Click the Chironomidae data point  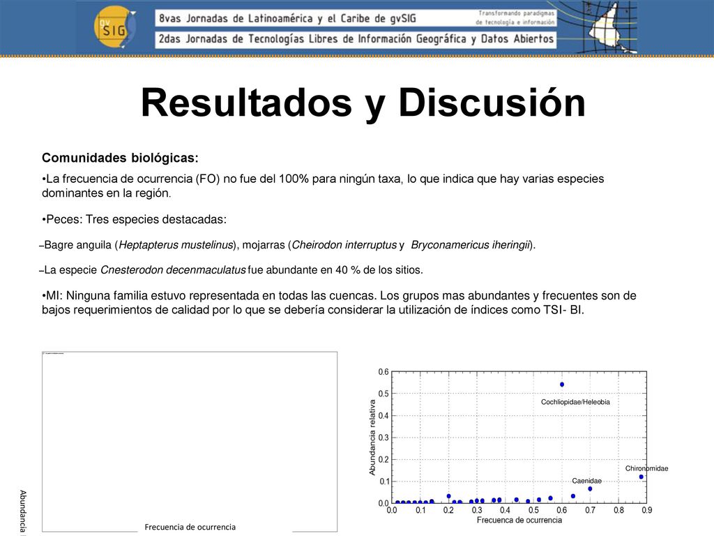pos(641,477)
